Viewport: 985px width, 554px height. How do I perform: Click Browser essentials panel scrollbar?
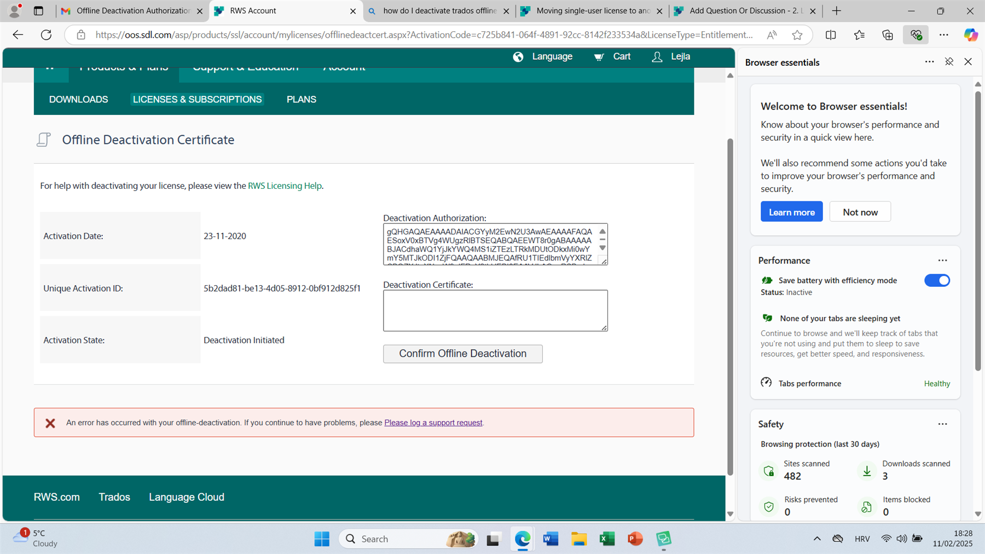pos(978,231)
